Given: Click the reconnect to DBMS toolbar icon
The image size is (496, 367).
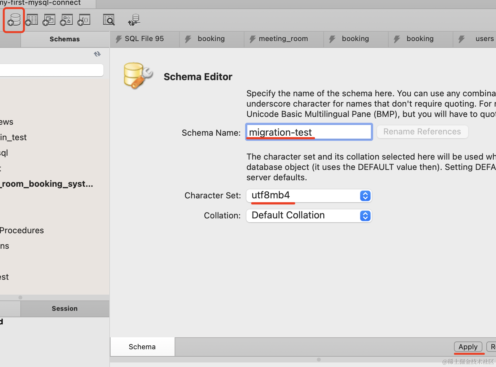Looking at the screenshot, I should pyautogui.click(x=134, y=20).
